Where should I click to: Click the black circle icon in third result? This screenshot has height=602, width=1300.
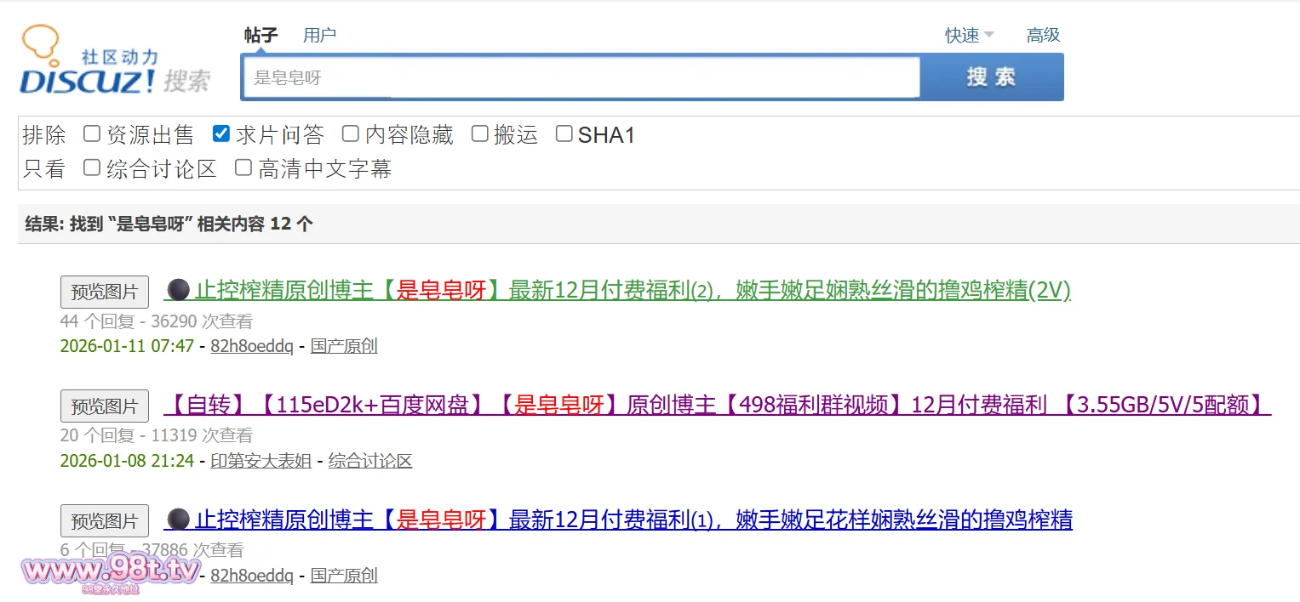pos(177,519)
